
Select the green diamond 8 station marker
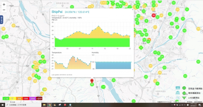(36, 76)
